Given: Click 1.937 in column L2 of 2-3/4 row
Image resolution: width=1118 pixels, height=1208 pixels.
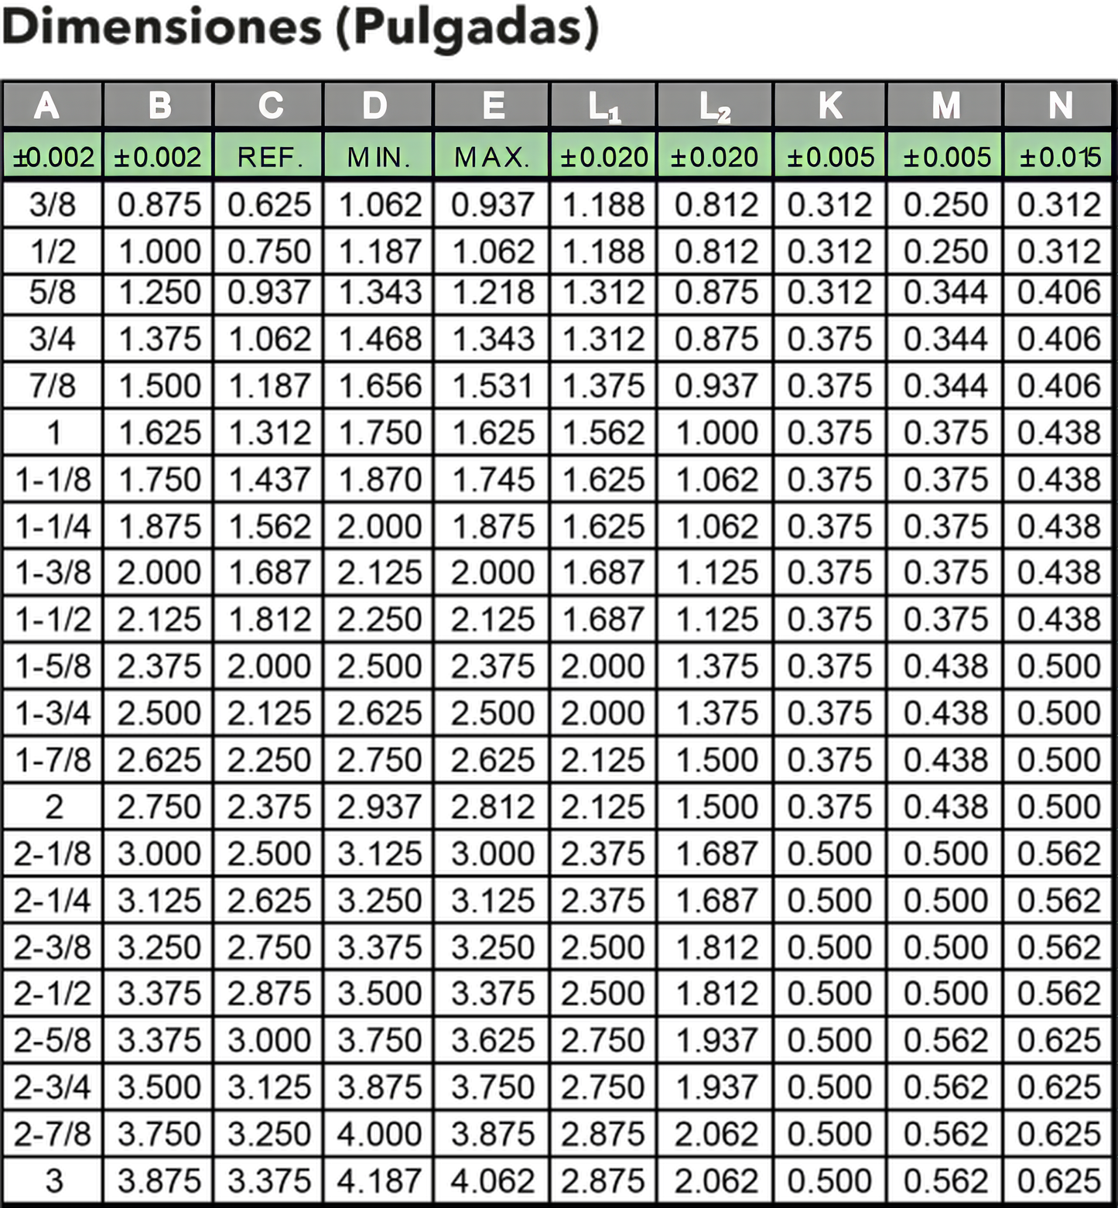Looking at the screenshot, I should tap(716, 1087).
